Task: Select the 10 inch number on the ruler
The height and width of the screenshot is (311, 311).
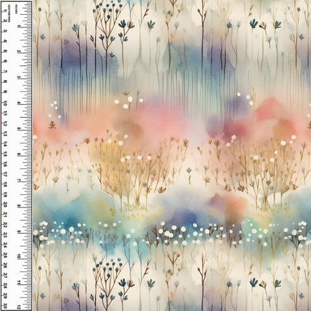Action: (19, 257)
